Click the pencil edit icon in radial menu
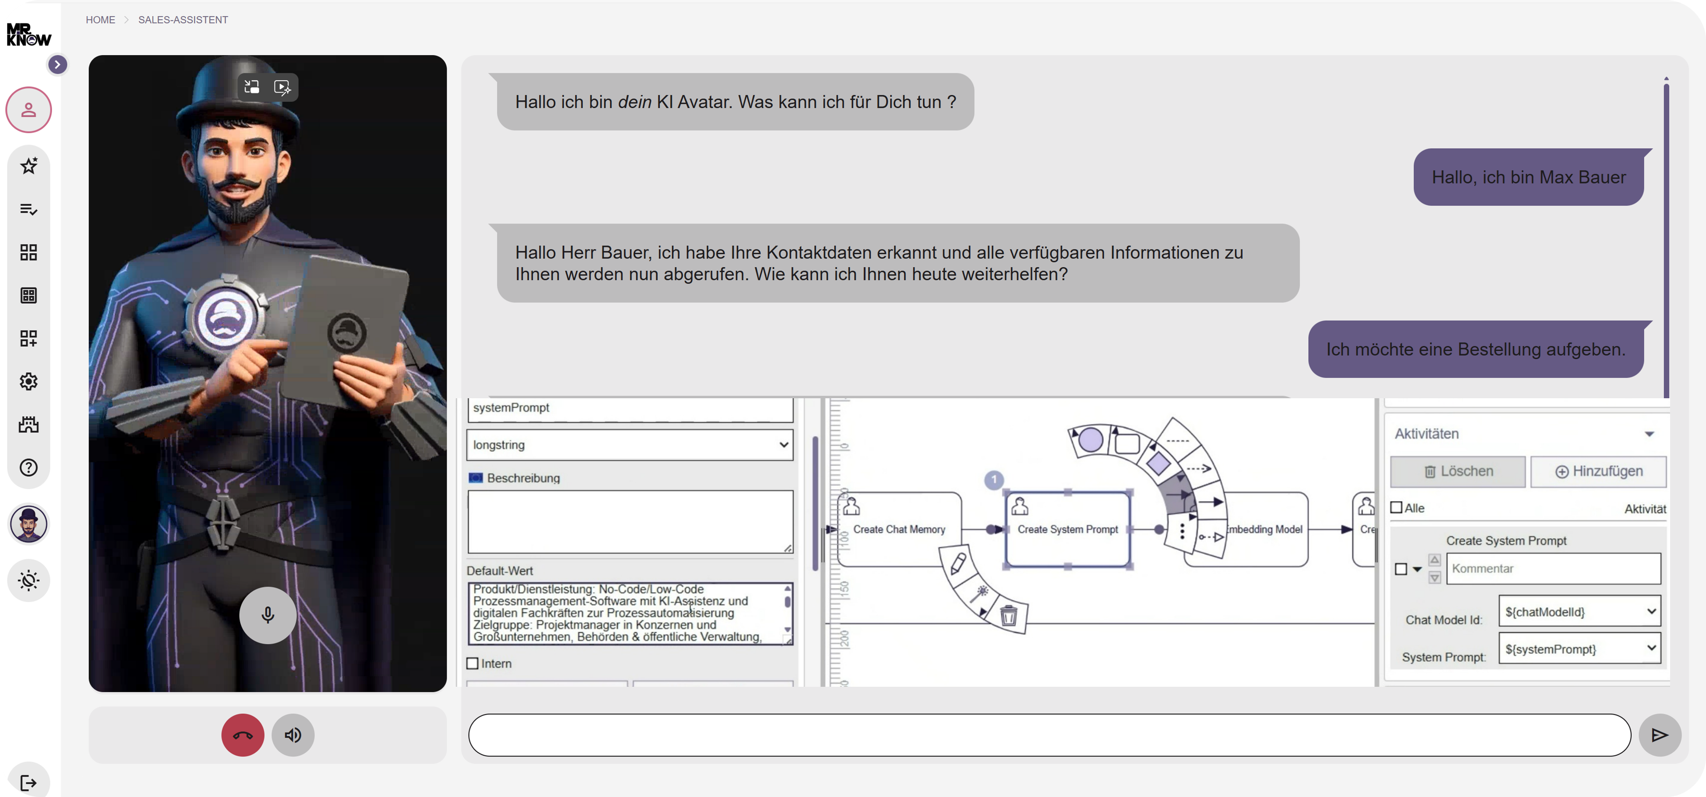Viewport: 1706px width, 797px height. pyautogui.click(x=958, y=564)
